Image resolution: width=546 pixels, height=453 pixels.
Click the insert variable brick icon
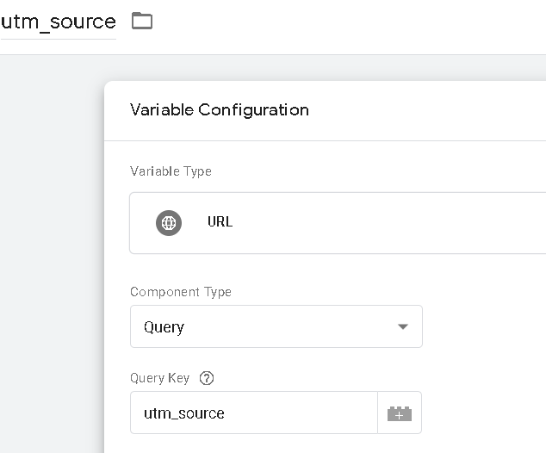[x=400, y=413]
